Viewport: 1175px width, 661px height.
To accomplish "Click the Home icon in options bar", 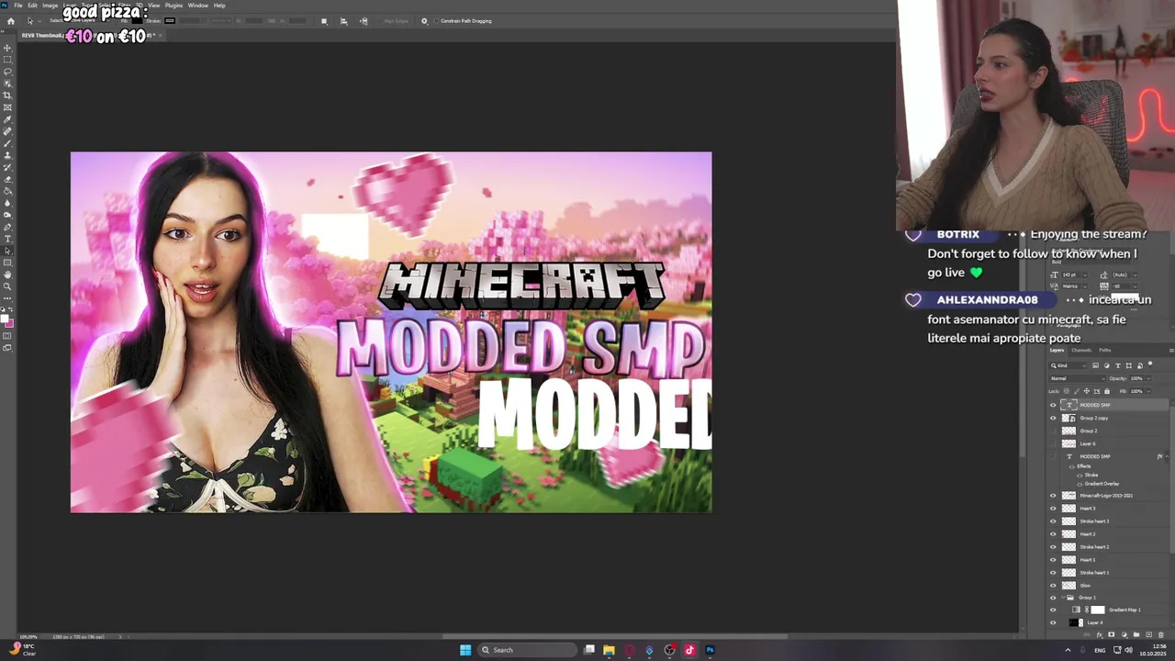I will tap(11, 21).
